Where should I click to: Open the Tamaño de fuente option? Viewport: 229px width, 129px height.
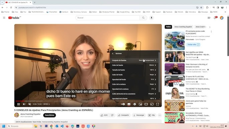pos(134,70)
